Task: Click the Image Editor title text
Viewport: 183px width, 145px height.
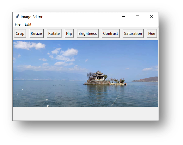Action: 32,17
